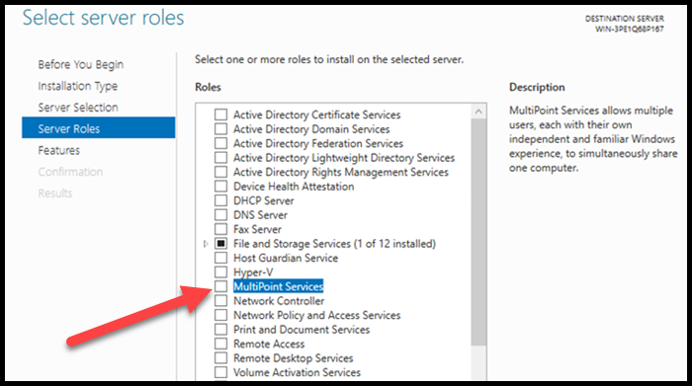The image size is (692, 386).
Task: Tick the Fax Server checkbox
Action: 220,229
